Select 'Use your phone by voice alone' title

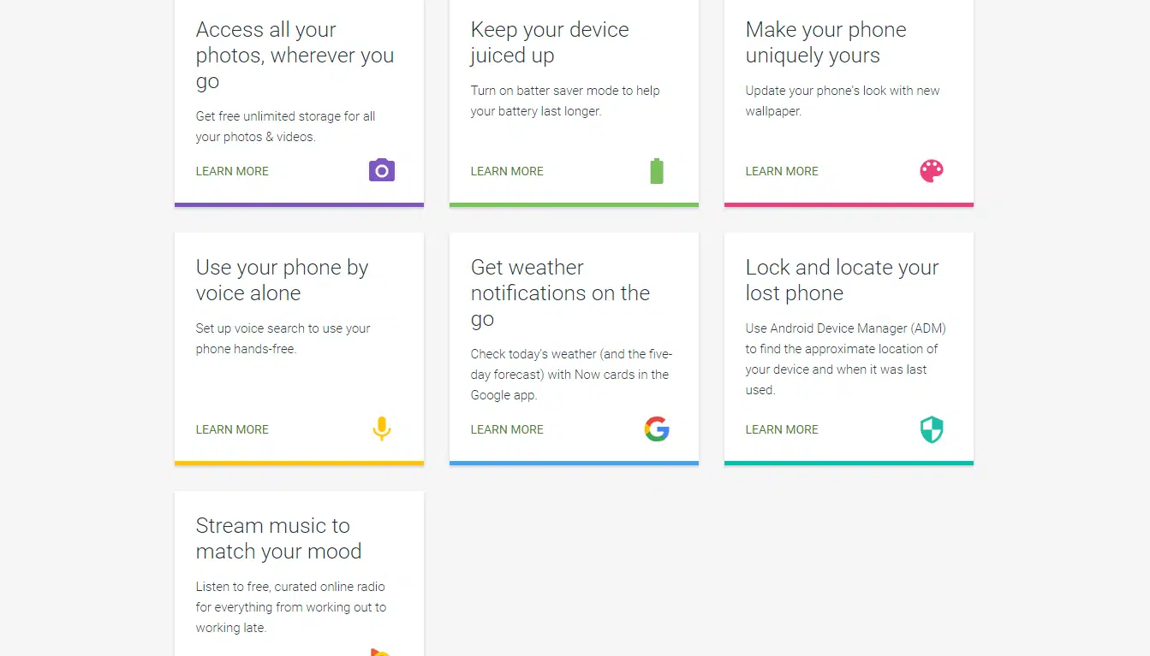click(282, 280)
